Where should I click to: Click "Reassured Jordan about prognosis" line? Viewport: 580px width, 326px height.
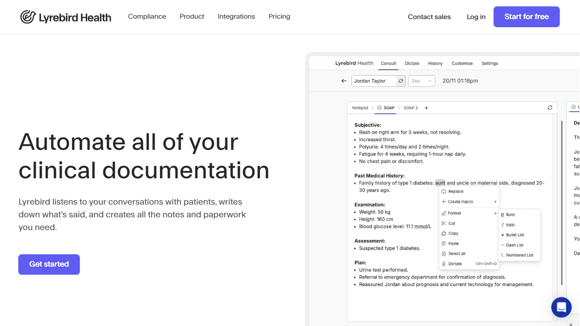coord(446,284)
